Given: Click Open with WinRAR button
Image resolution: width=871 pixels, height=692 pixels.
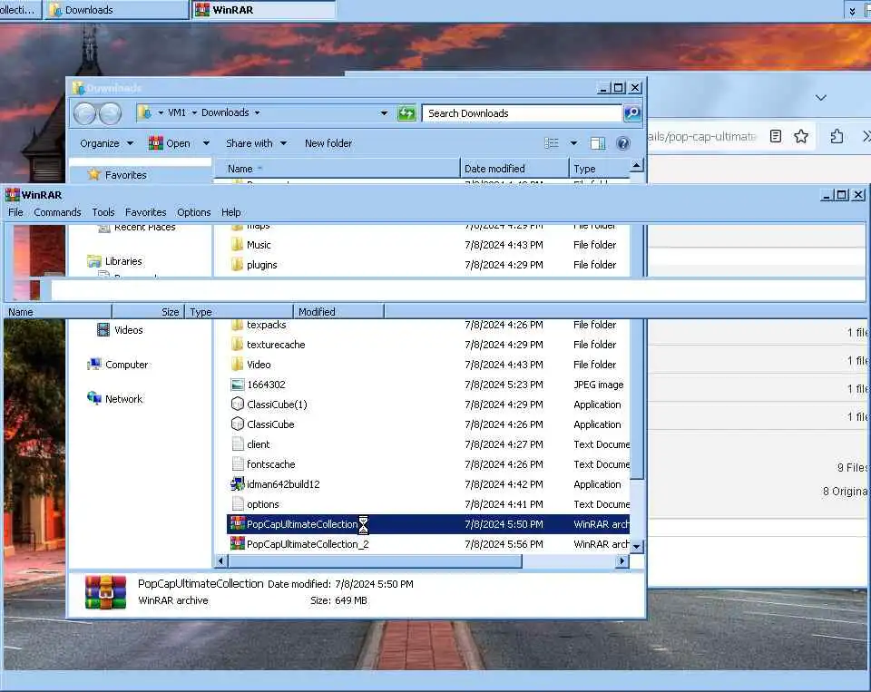Looking at the screenshot, I should tap(170, 143).
